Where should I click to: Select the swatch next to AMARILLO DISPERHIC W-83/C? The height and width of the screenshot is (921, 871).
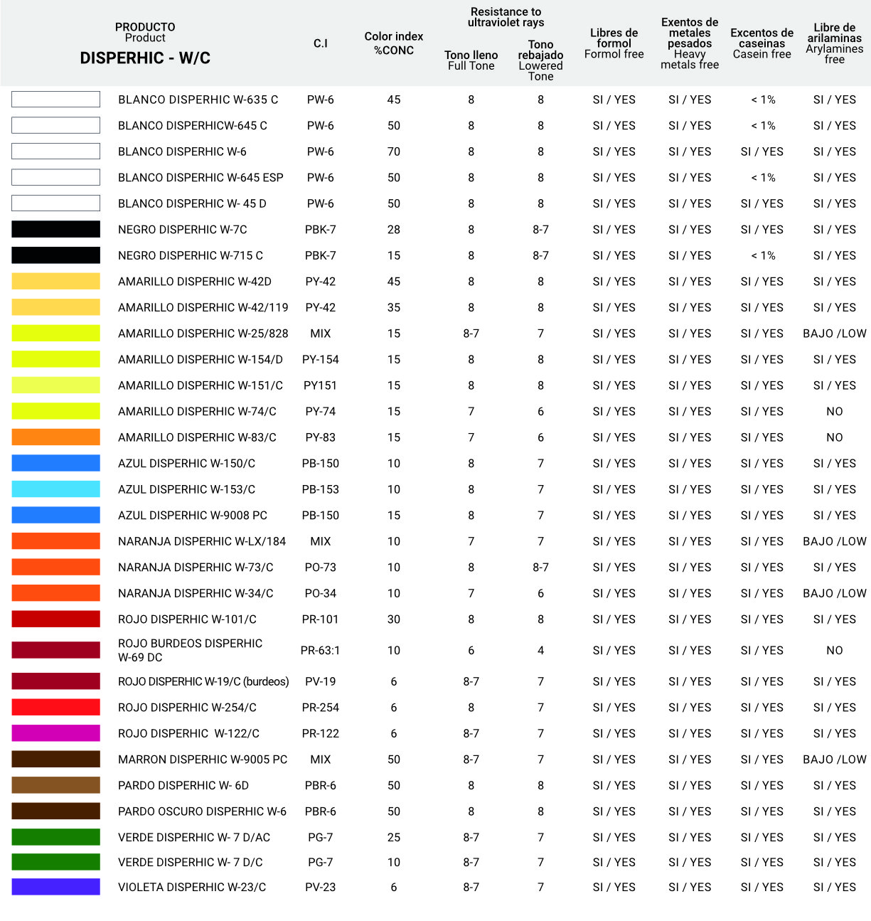pyautogui.click(x=55, y=437)
